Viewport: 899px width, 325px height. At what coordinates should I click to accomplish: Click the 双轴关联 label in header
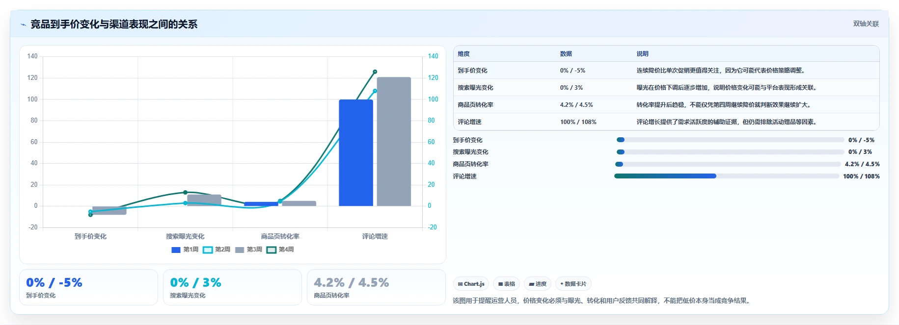[x=866, y=24]
